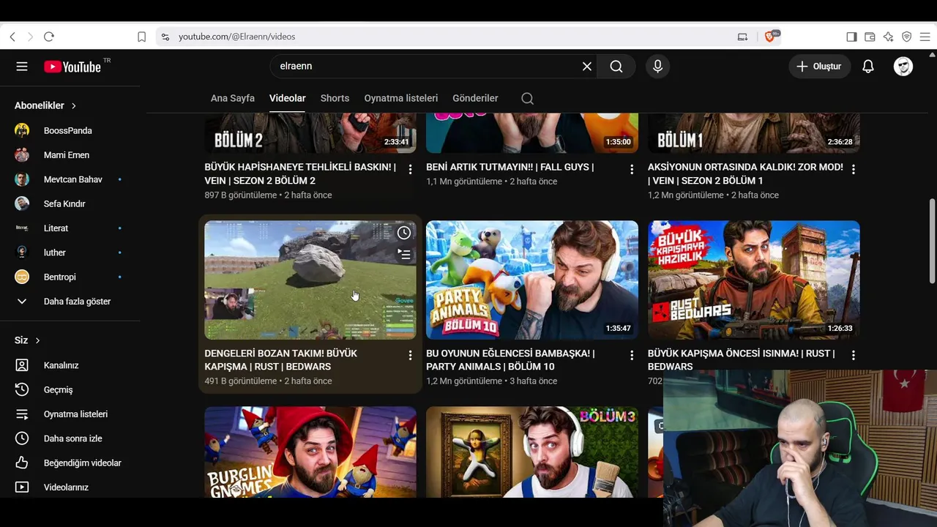Start voice search with the microphone
Viewport: 937px width, 527px height.
657,67
